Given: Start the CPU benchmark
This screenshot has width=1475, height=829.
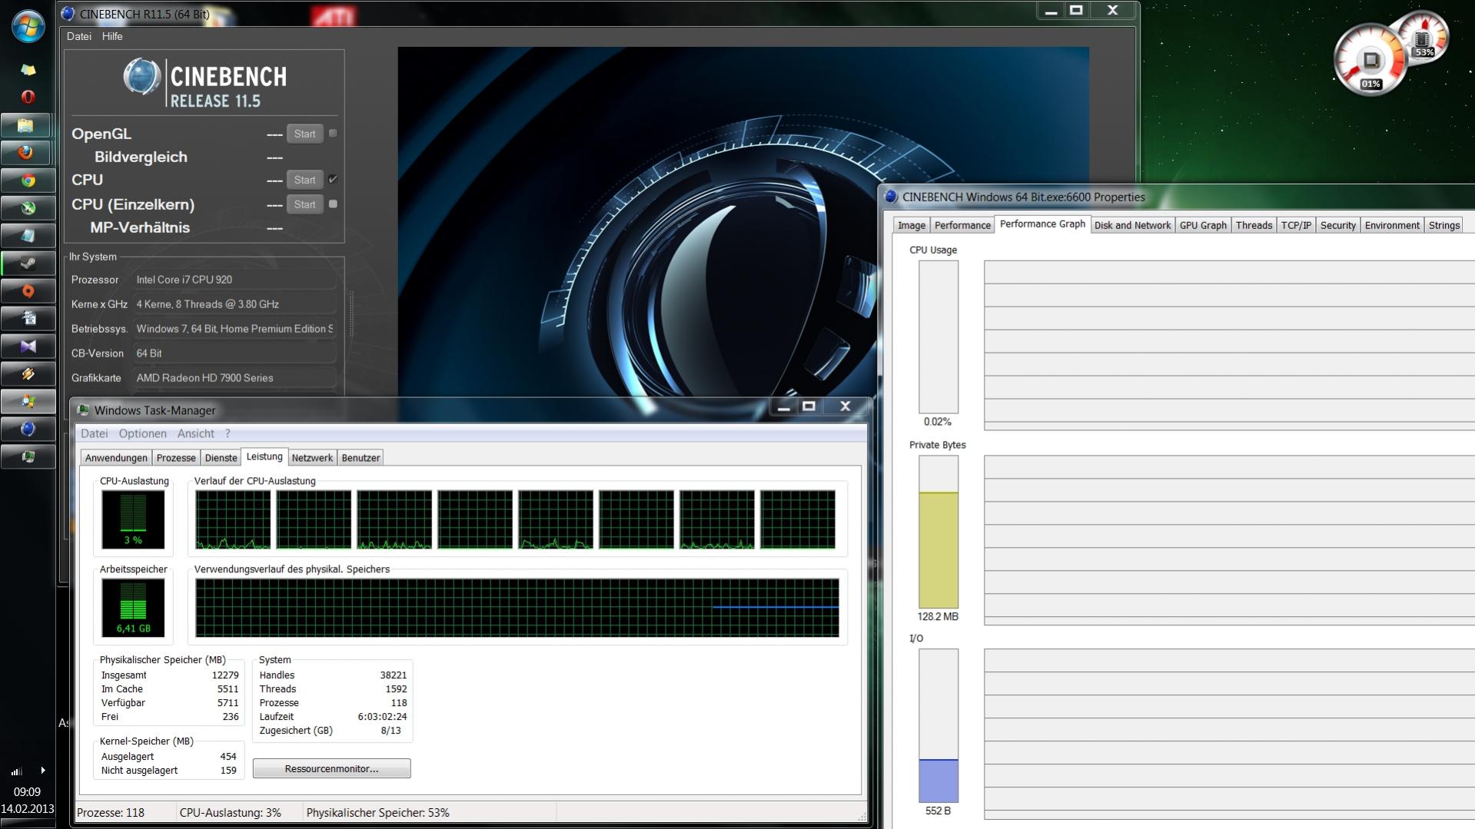Looking at the screenshot, I should (304, 180).
